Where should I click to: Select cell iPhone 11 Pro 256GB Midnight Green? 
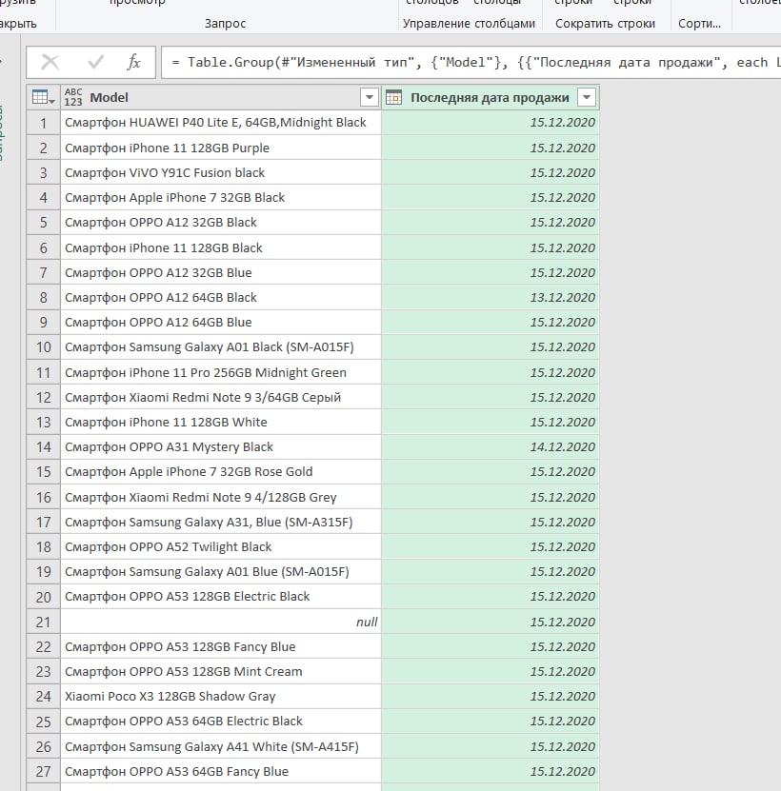[221, 372]
